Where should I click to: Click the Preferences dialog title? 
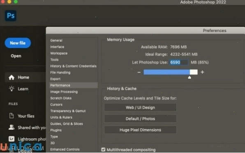pyautogui.click(x=215, y=31)
